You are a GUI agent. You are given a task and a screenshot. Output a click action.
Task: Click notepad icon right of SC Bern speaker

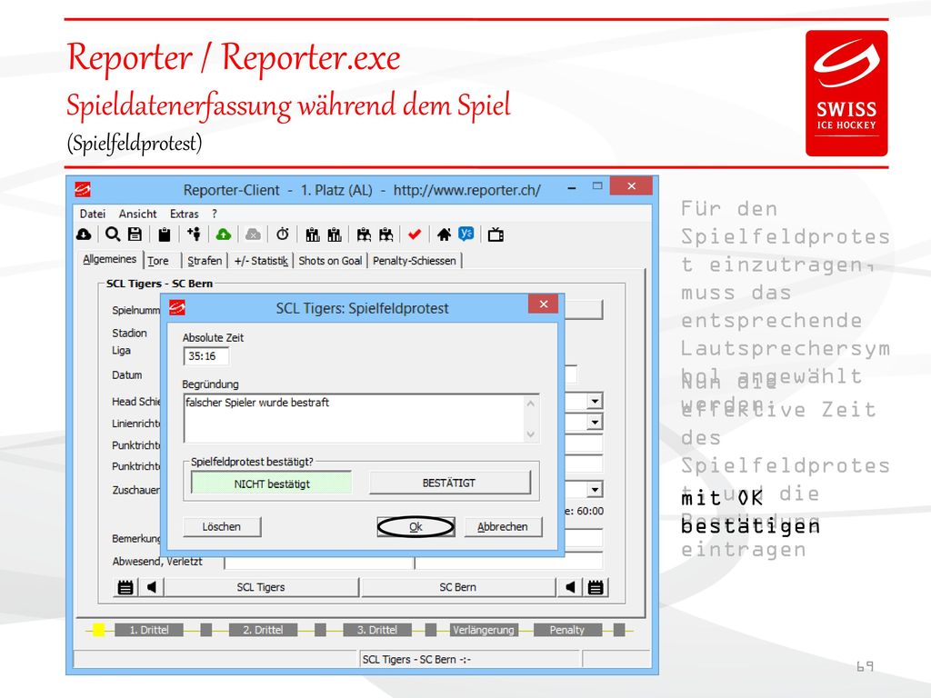pos(596,587)
